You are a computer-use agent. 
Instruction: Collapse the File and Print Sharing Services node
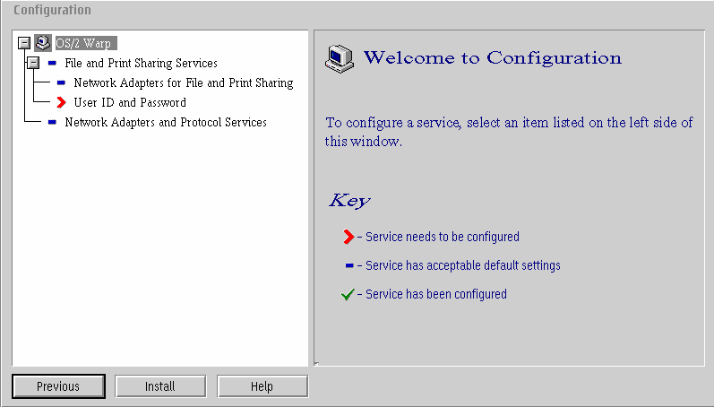point(33,63)
